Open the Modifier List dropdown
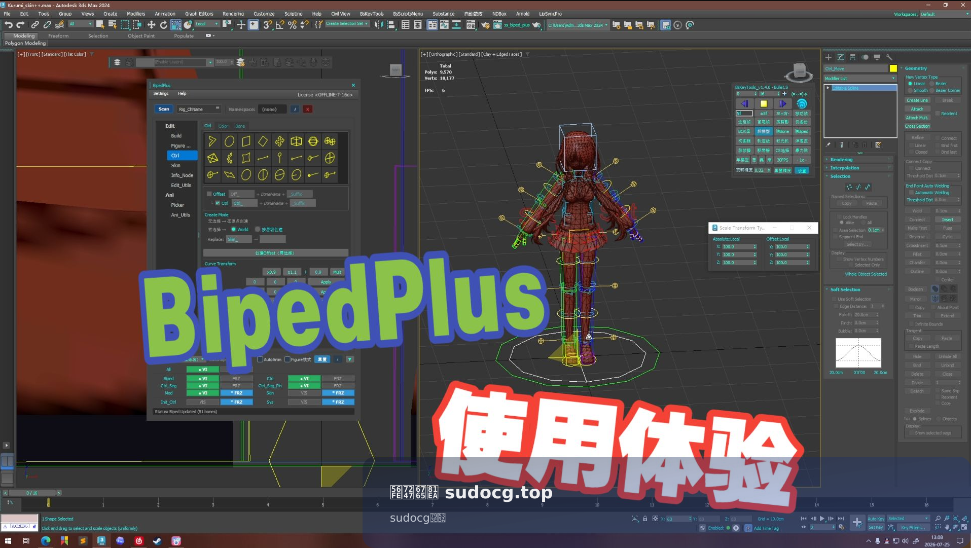 click(860, 78)
